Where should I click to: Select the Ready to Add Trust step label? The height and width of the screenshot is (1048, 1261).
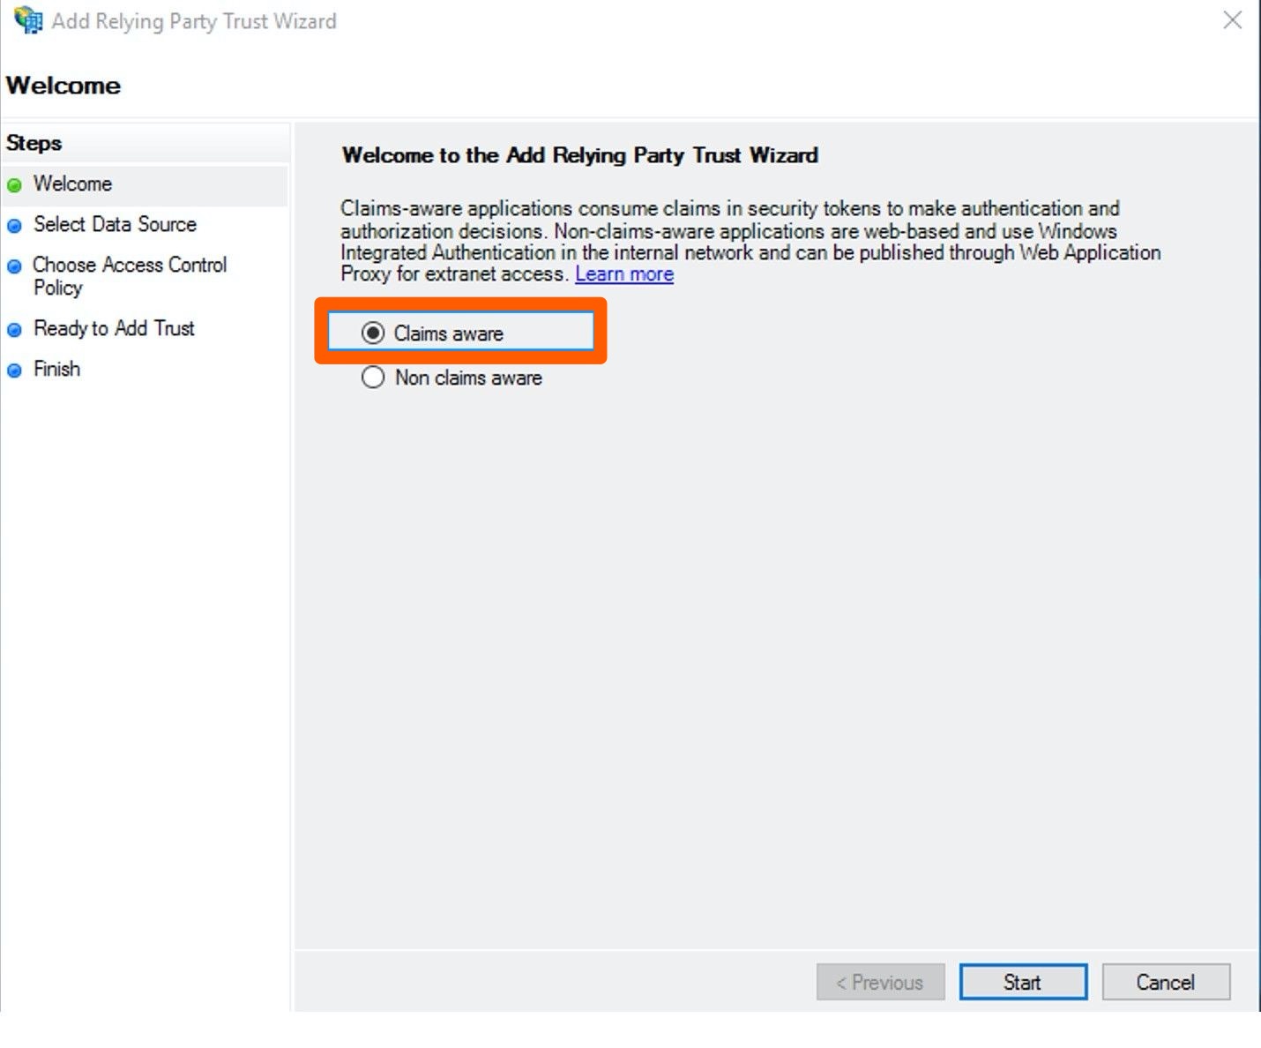click(114, 328)
